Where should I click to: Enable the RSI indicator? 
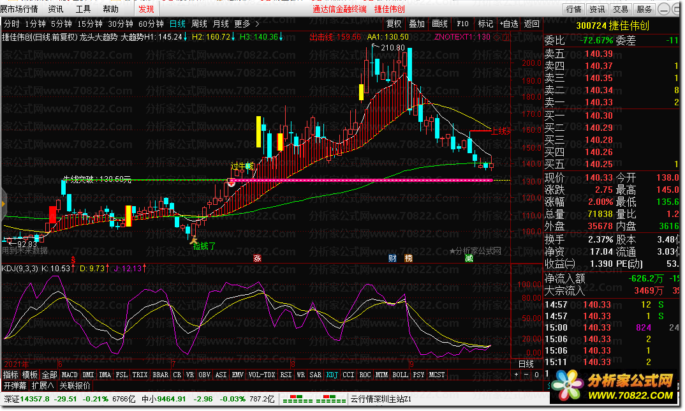[x=286, y=375]
